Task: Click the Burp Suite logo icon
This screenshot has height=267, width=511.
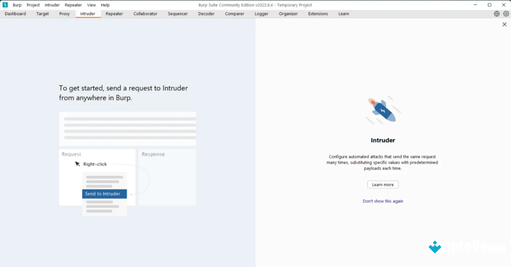Action: click(x=5, y=5)
